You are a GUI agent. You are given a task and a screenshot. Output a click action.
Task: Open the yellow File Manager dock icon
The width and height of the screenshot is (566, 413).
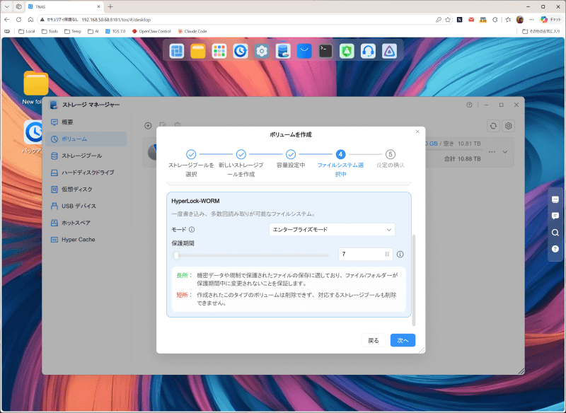click(198, 51)
